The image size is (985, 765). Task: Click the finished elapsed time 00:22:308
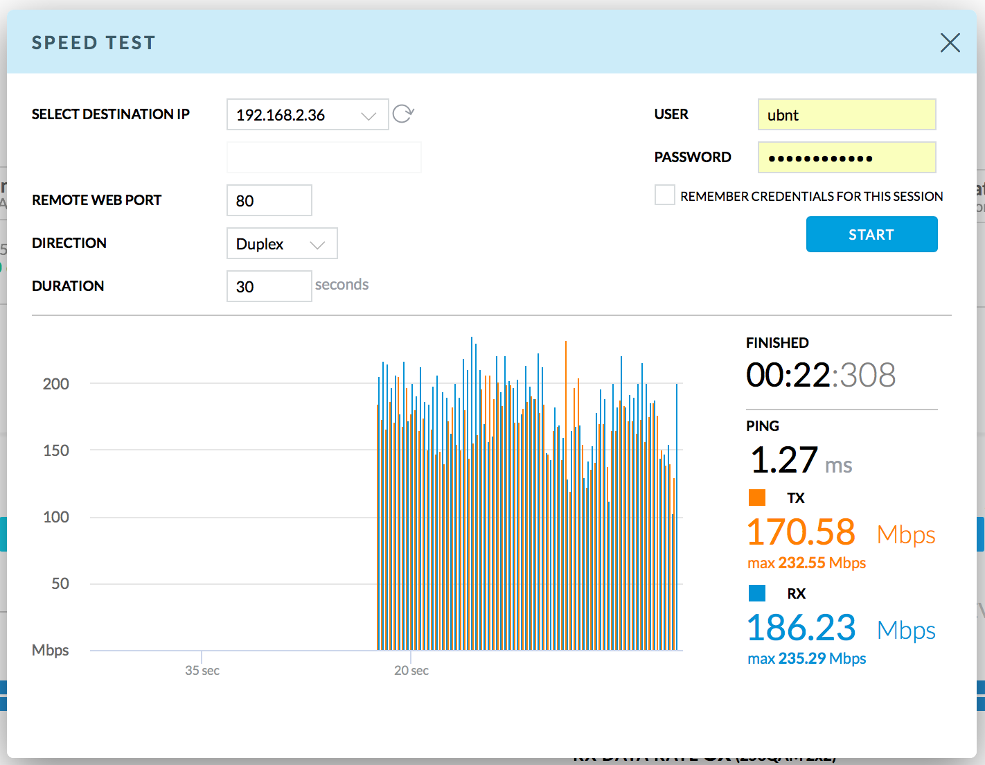point(820,376)
